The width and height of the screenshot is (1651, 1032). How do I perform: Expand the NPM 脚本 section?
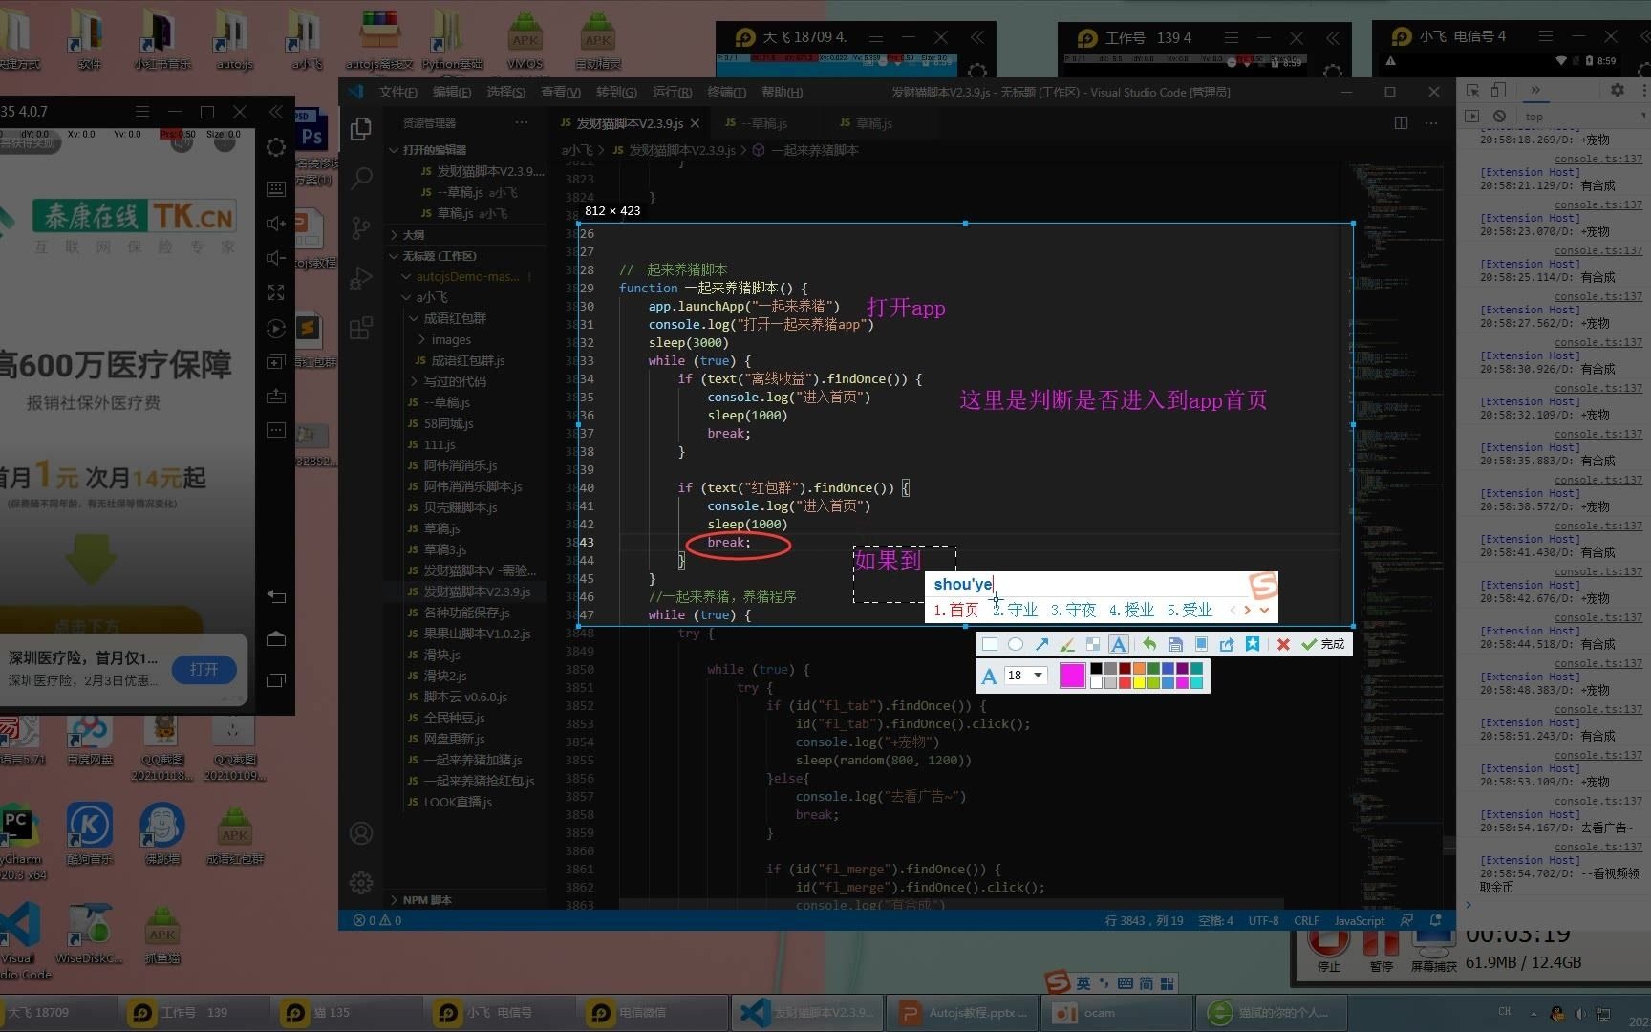point(426,899)
